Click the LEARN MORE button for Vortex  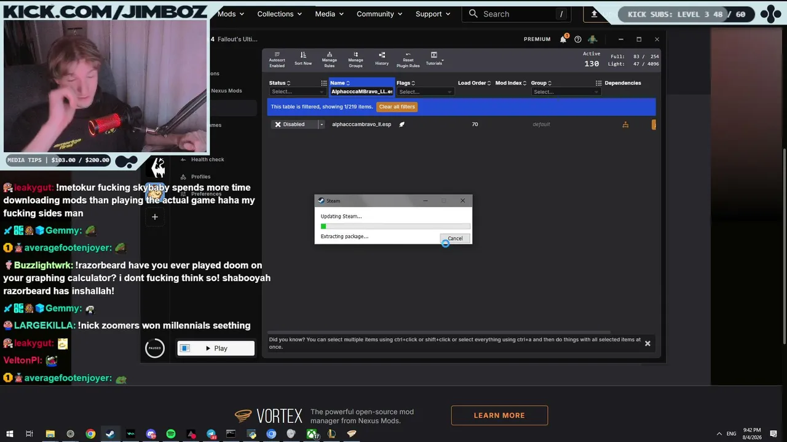pyautogui.click(x=499, y=415)
